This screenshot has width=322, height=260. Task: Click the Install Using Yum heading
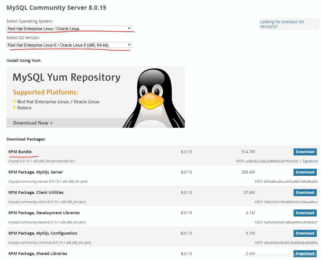point(24,61)
